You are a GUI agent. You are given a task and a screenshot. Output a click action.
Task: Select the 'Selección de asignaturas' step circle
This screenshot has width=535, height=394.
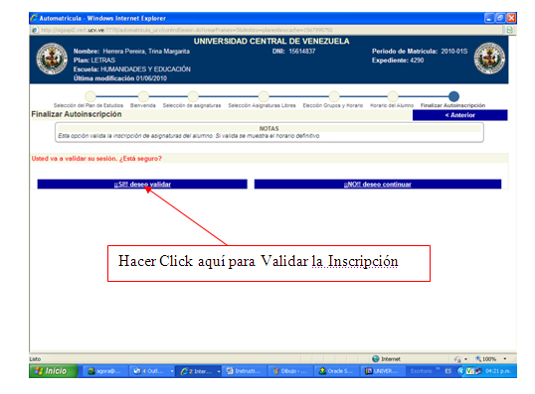(193, 96)
